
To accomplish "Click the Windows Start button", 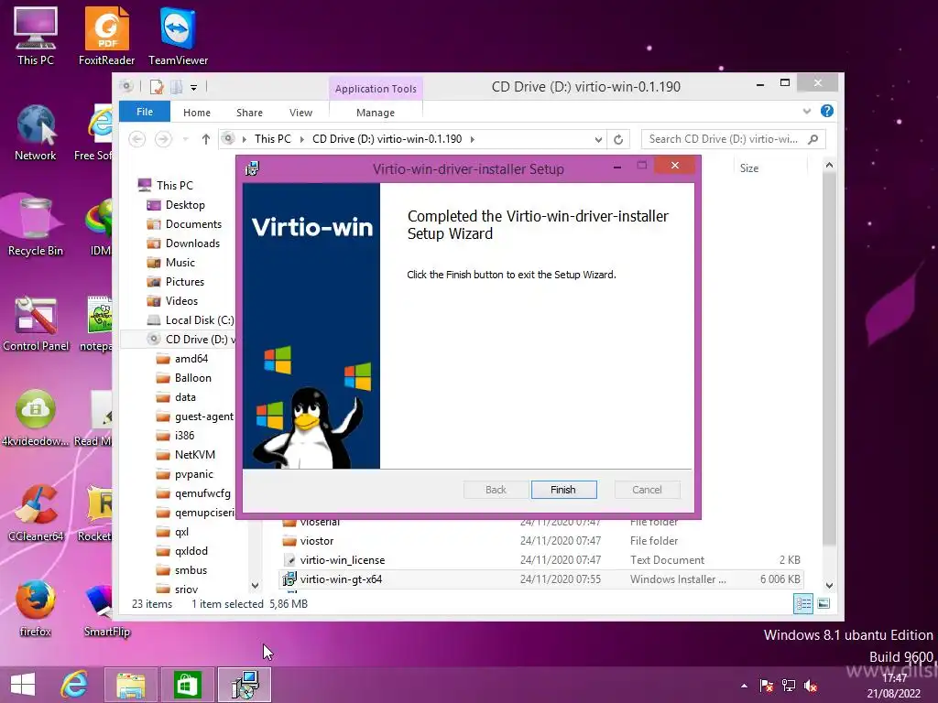I will click(x=23, y=685).
